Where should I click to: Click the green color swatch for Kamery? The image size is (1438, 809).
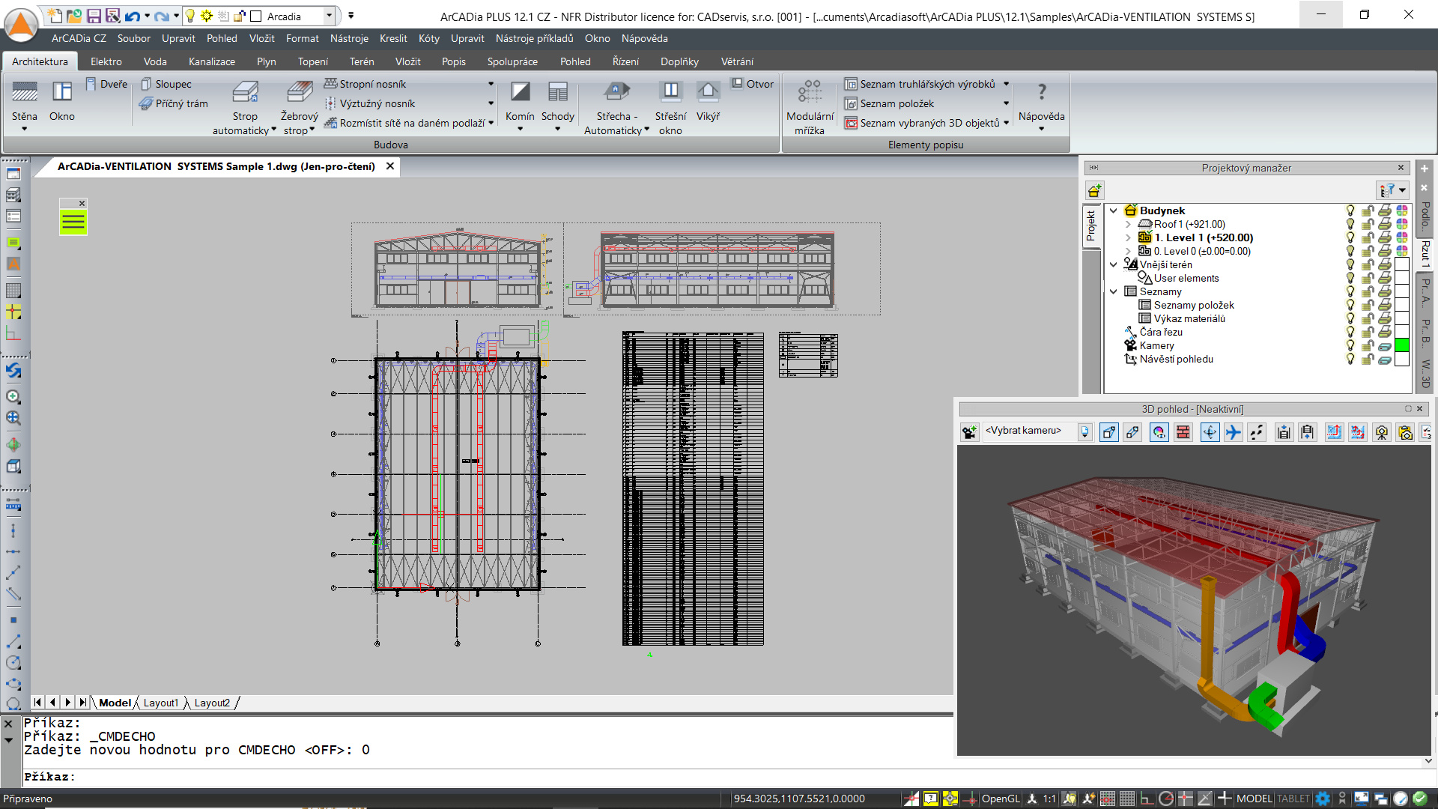click(x=1402, y=345)
